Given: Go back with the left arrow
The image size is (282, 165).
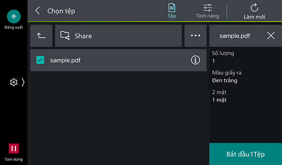Looking at the screenshot, I should [37, 11].
